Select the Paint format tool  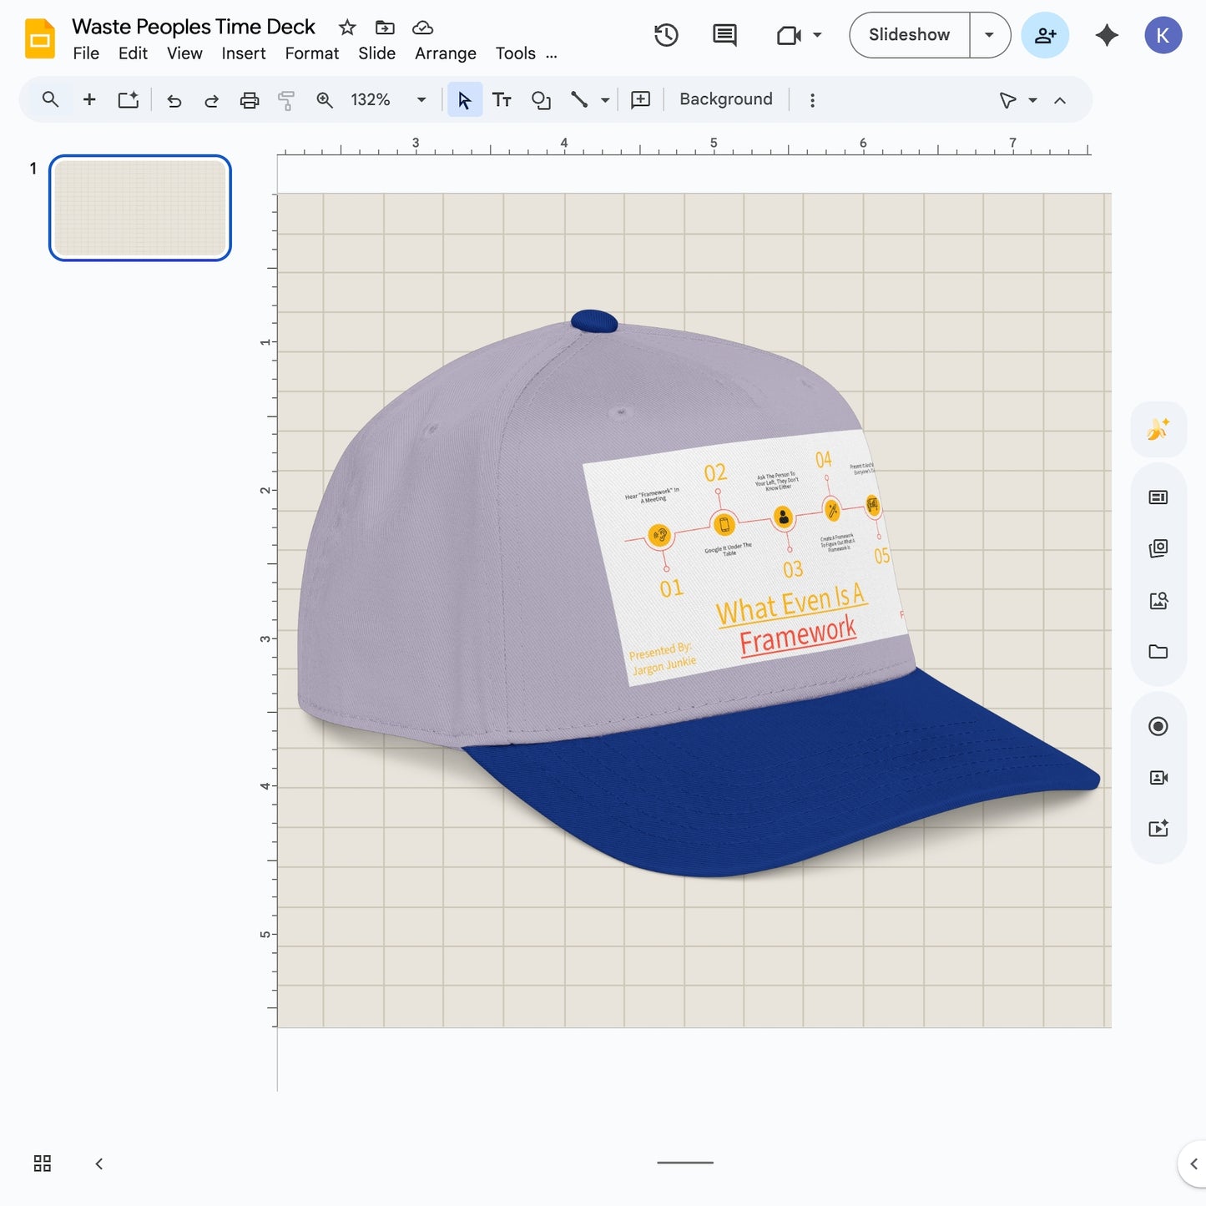click(286, 99)
